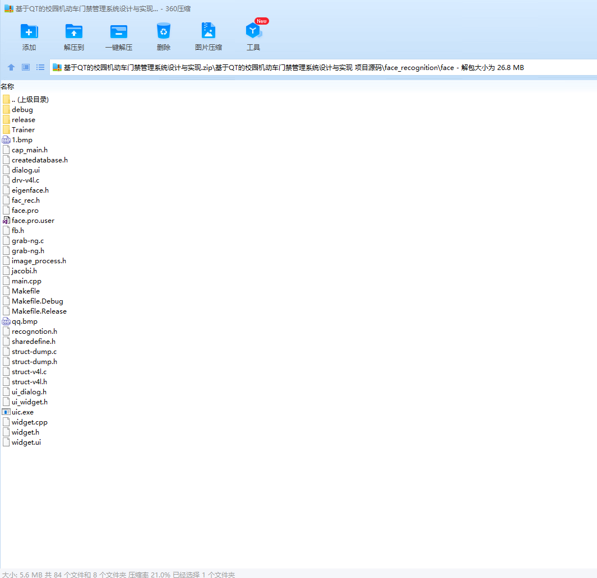Click the archive path address field
Viewport: 597px width, 578px height.
(323, 67)
